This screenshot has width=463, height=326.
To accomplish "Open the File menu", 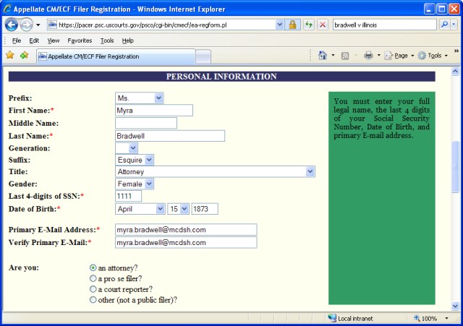I will coord(17,40).
